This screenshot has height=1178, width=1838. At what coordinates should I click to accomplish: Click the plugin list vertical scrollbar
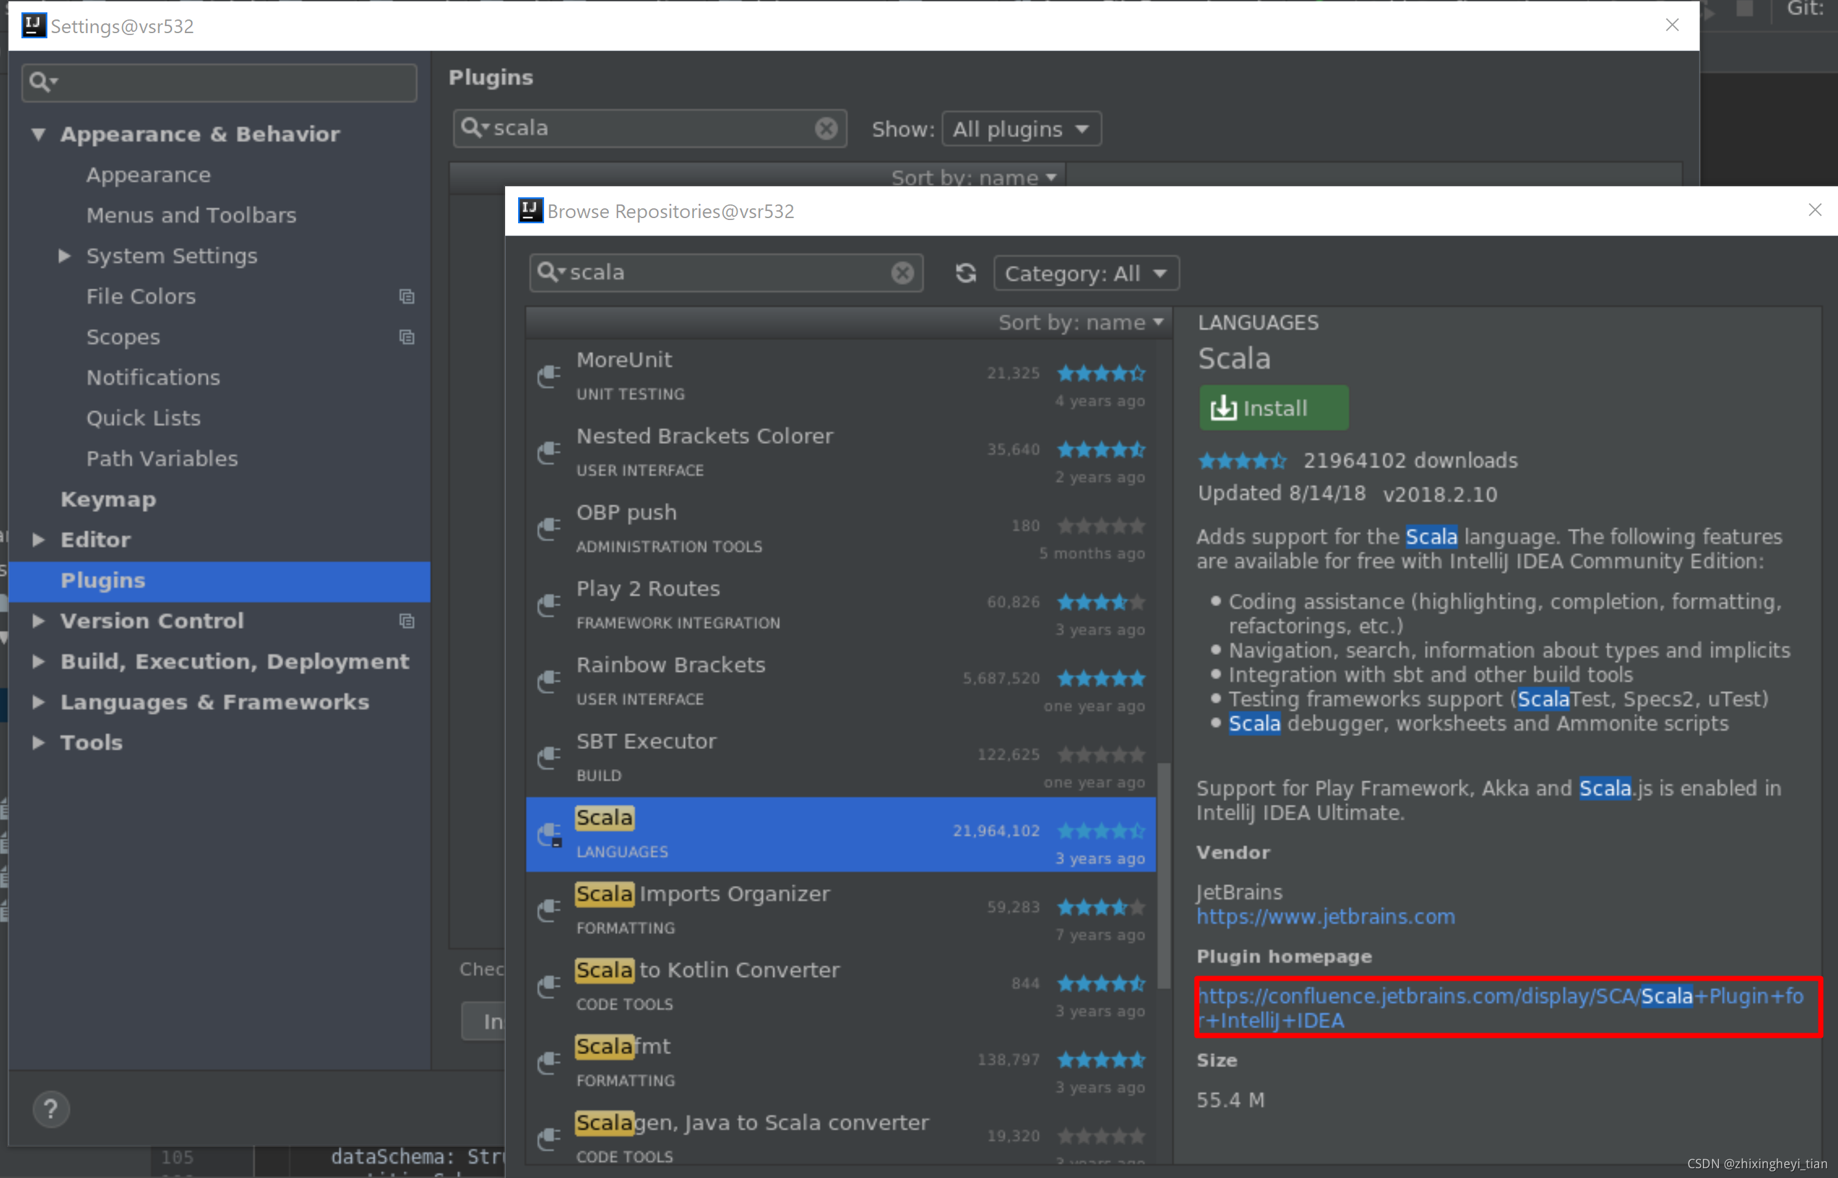click(1164, 875)
